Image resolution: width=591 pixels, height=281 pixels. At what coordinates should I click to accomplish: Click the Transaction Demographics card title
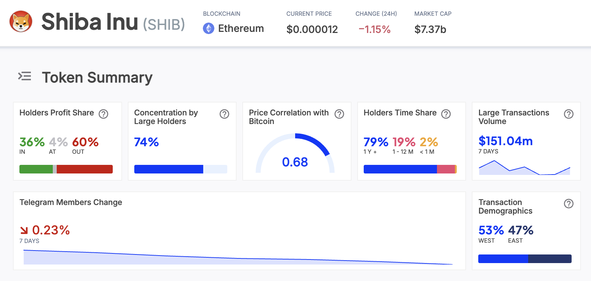[x=506, y=206]
